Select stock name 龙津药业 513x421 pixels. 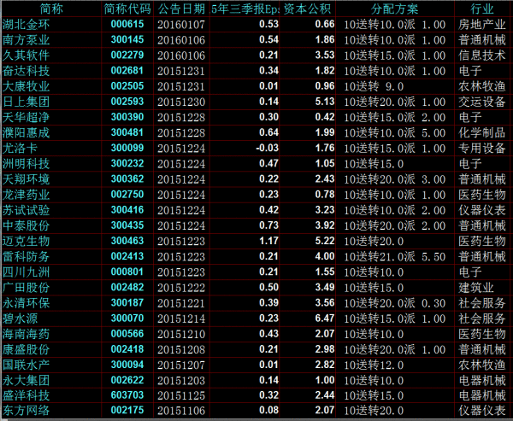pos(26,195)
